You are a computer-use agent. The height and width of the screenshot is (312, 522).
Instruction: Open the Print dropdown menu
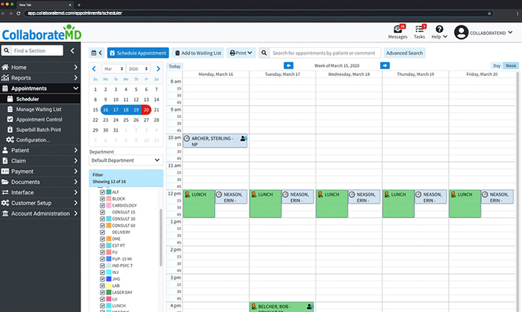point(241,53)
